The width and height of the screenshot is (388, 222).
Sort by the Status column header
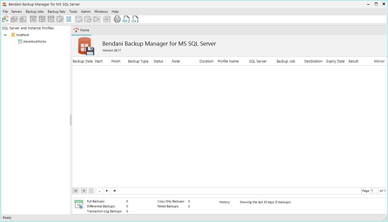pos(158,61)
